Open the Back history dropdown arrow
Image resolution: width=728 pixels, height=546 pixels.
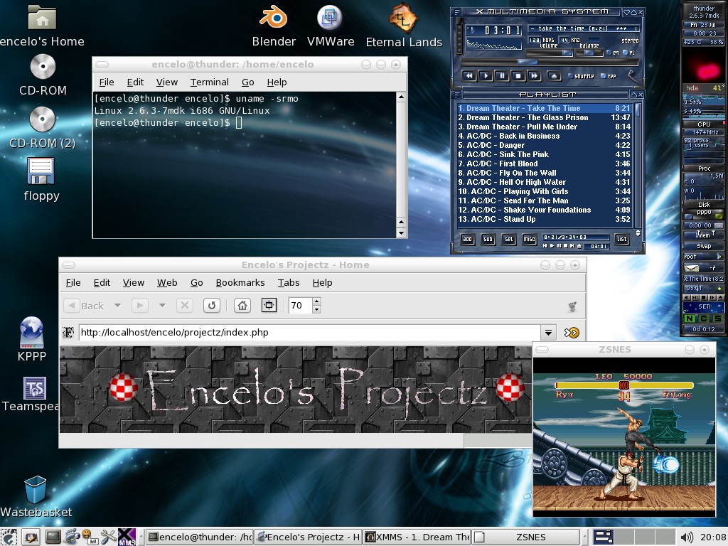(x=117, y=306)
